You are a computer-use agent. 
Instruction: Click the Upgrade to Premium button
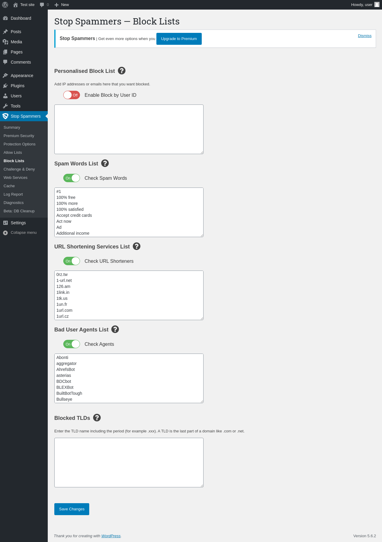coord(179,39)
